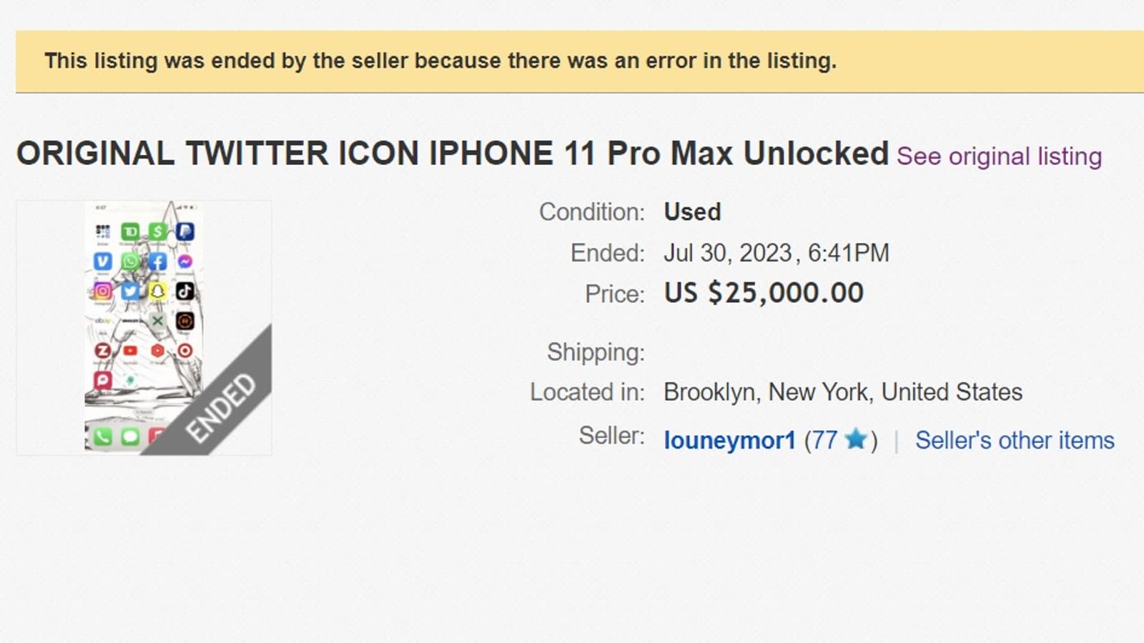This screenshot has width=1144, height=643.
Task: Click the Instagram icon in the phone photo
Action: point(102,291)
